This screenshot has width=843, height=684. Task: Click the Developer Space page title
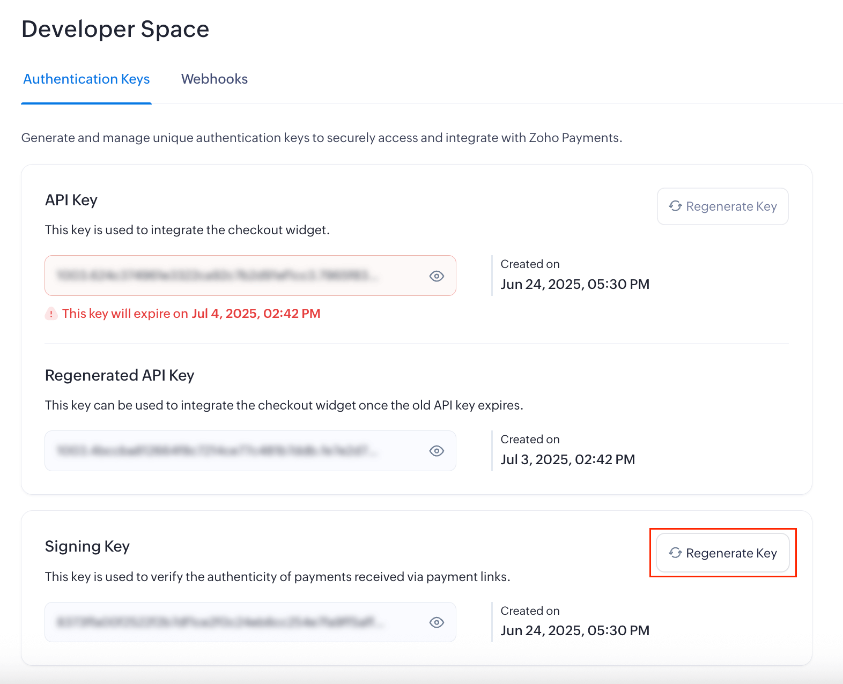click(x=115, y=29)
